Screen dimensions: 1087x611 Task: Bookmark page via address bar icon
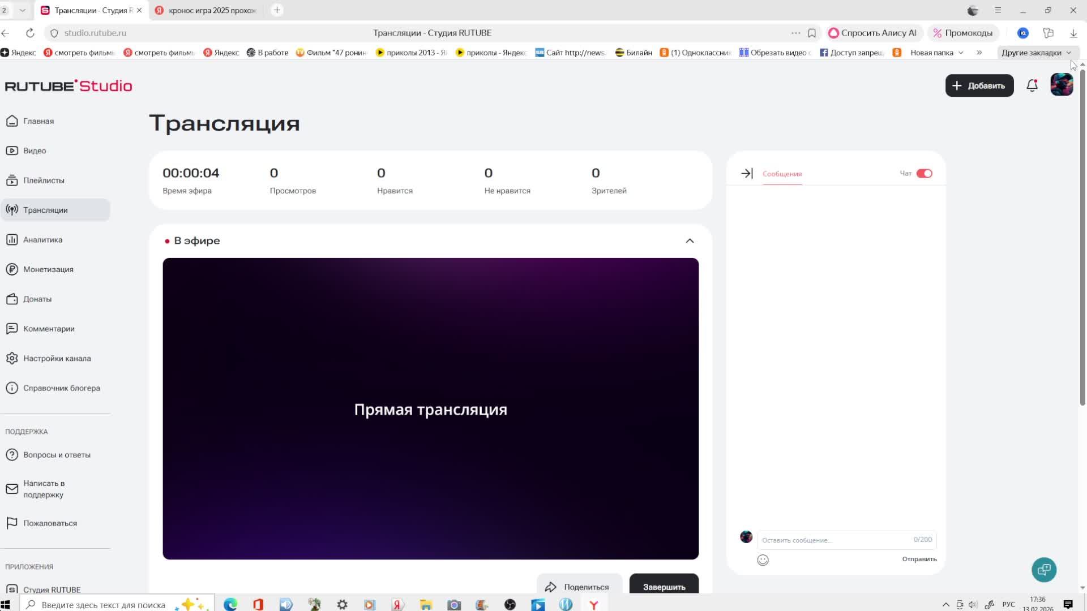tap(811, 33)
